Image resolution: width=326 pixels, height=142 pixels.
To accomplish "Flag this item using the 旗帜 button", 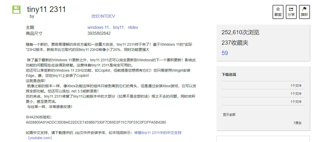I will coord(304,12).
